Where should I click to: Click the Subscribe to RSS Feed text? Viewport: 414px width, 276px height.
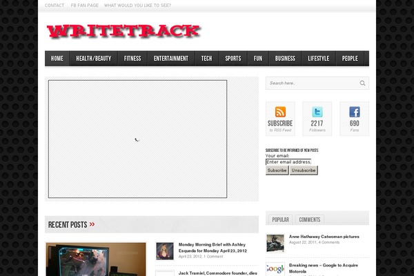[280, 126]
